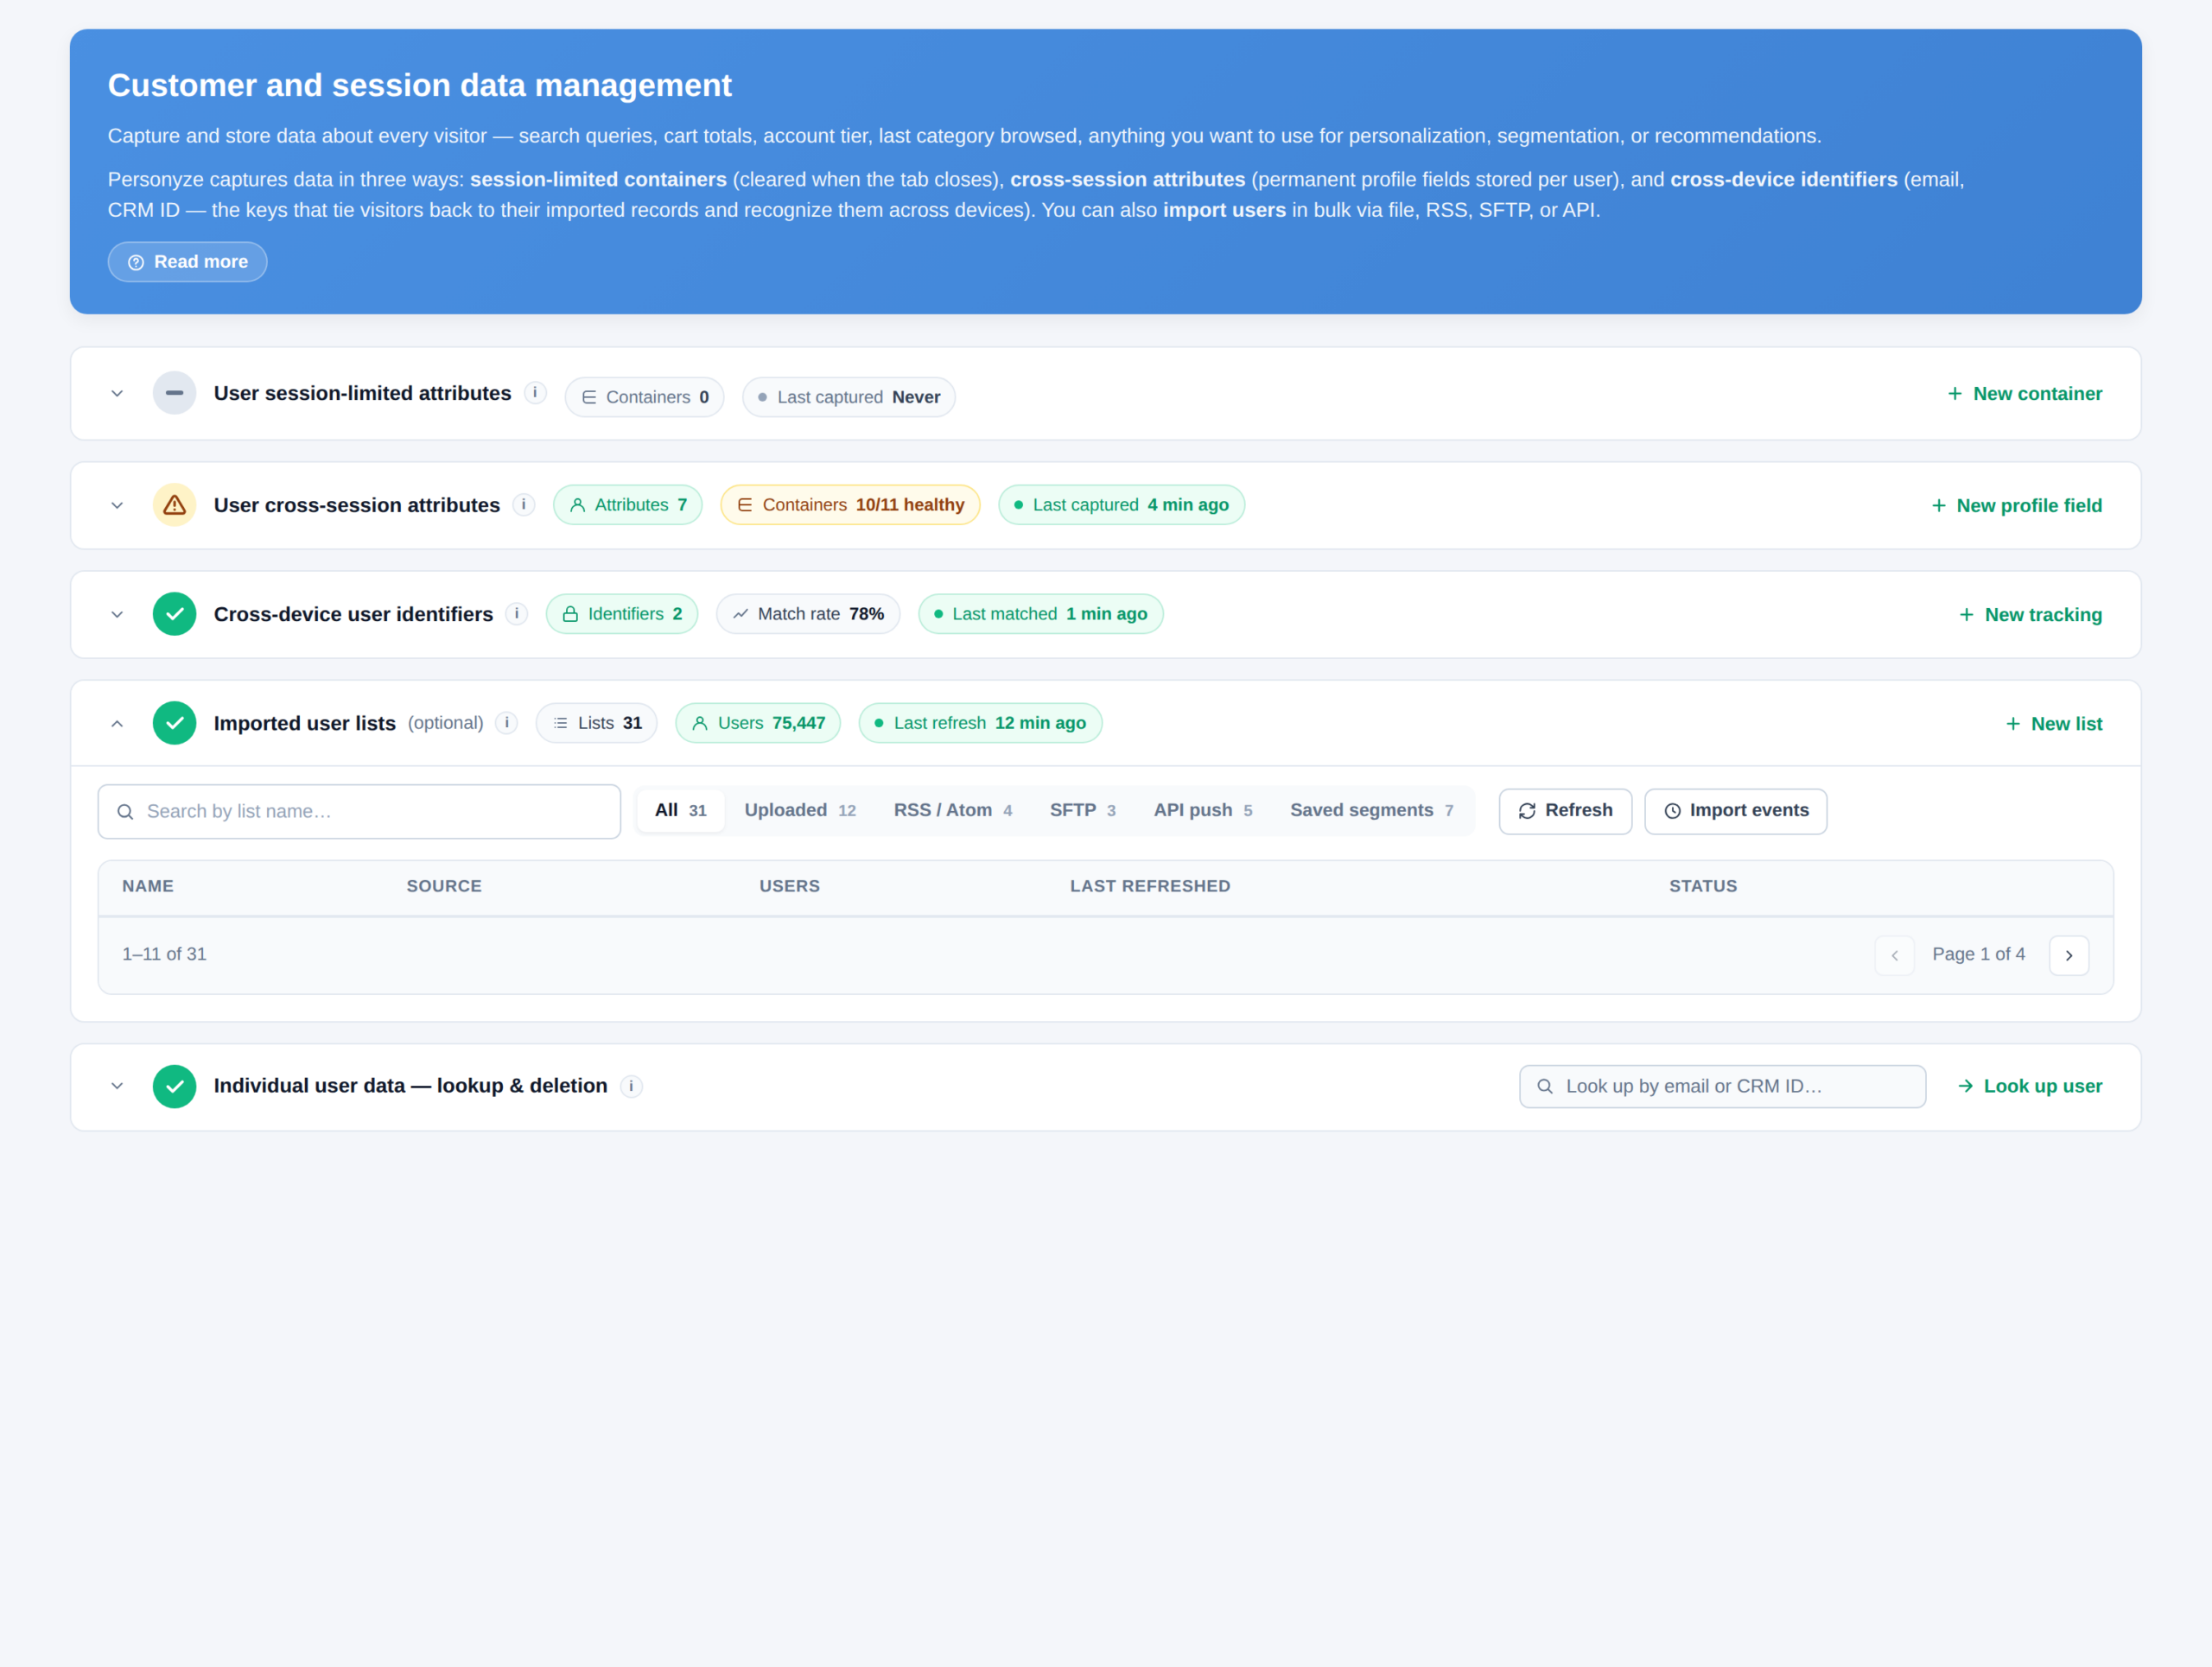Click the person icon in Users 75,447 badge
The height and width of the screenshot is (1667, 2212).
(700, 723)
